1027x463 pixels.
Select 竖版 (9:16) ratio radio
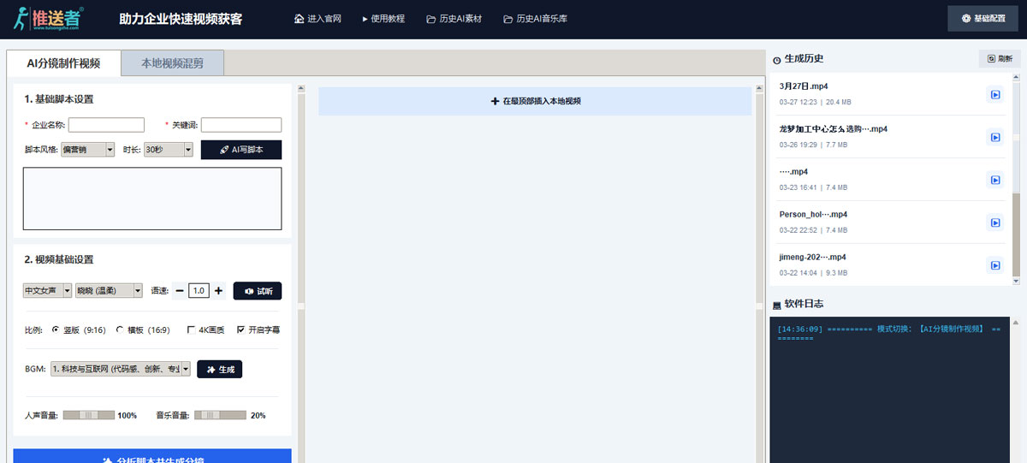click(x=56, y=329)
